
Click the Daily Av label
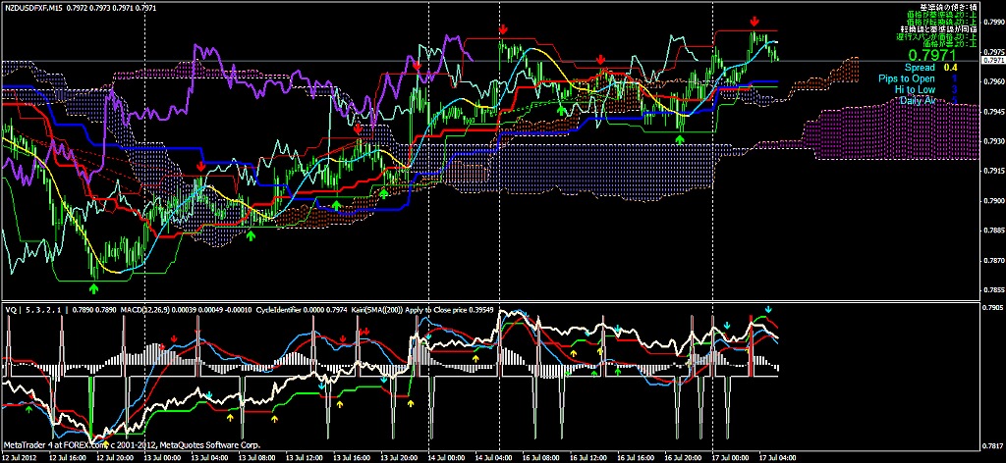(x=918, y=100)
